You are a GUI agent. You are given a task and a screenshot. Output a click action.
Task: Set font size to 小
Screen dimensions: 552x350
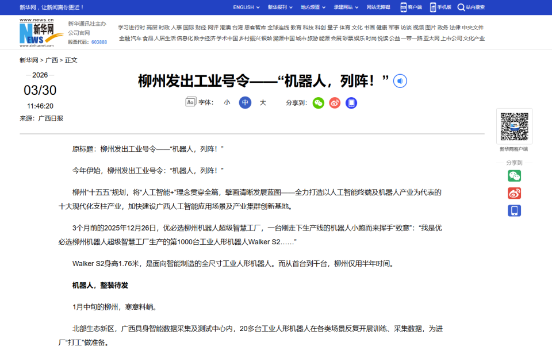point(227,103)
